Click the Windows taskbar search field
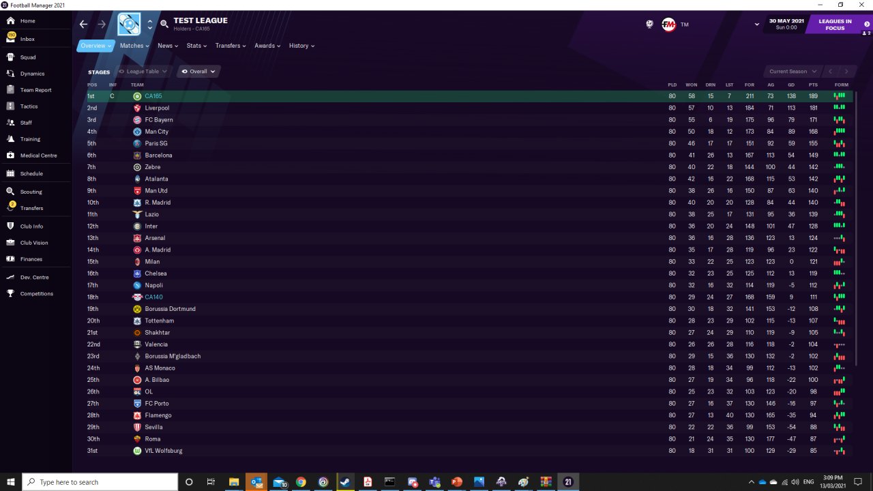The width and height of the screenshot is (873, 491). point(100,482)
